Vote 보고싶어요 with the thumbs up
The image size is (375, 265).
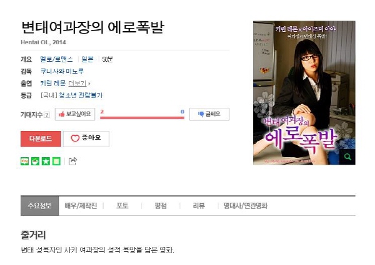tap(75, 114)
